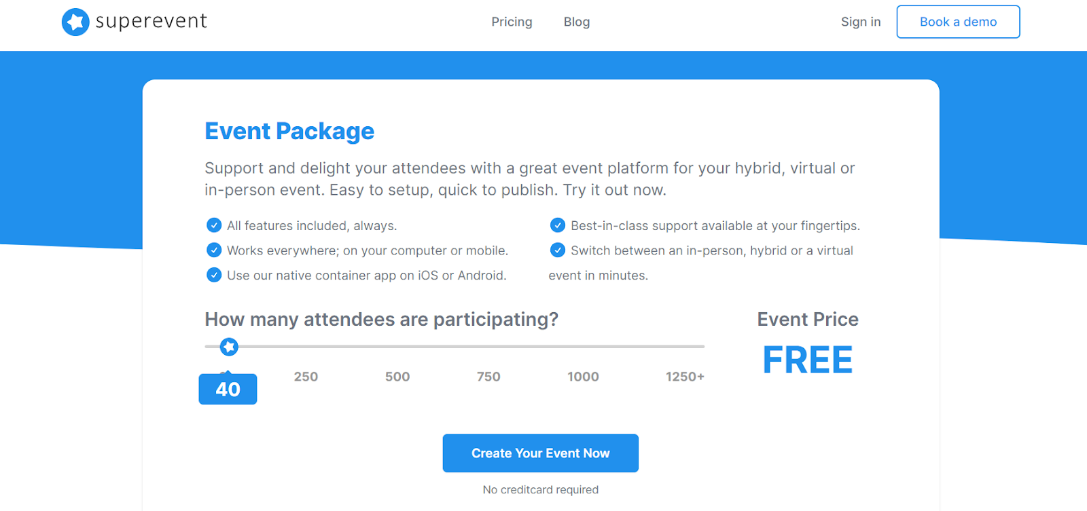Image resolution: width=1087 pixels, height=511 pixels.
Task: Click the superevent wordmark text
Action: [151, 22]
